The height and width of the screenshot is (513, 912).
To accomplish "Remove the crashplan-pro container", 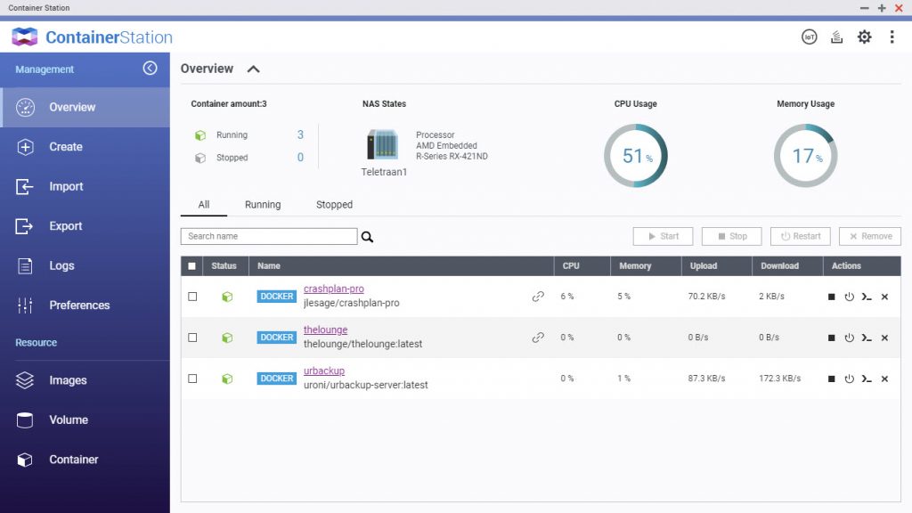I will [x=884, y=297].
